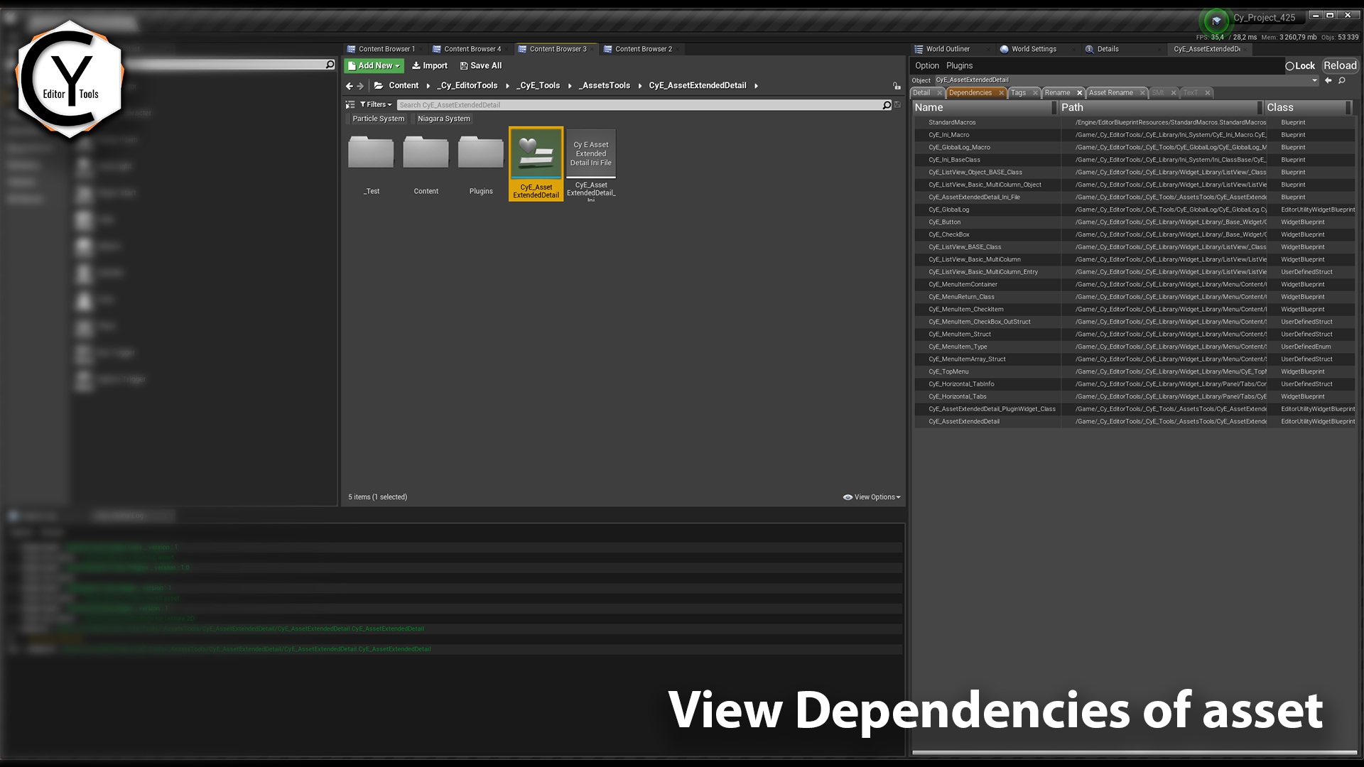Enable the Niagara System filter
The height and width of the screenshot is (767, 1364).
pos(443,119)
